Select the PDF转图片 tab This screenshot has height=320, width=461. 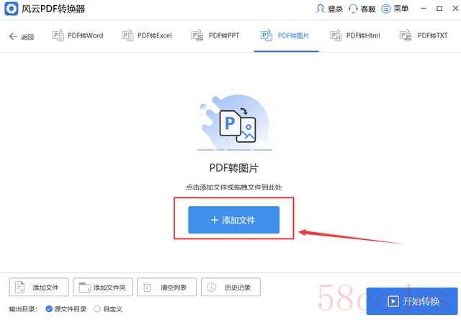pos(286,37)
